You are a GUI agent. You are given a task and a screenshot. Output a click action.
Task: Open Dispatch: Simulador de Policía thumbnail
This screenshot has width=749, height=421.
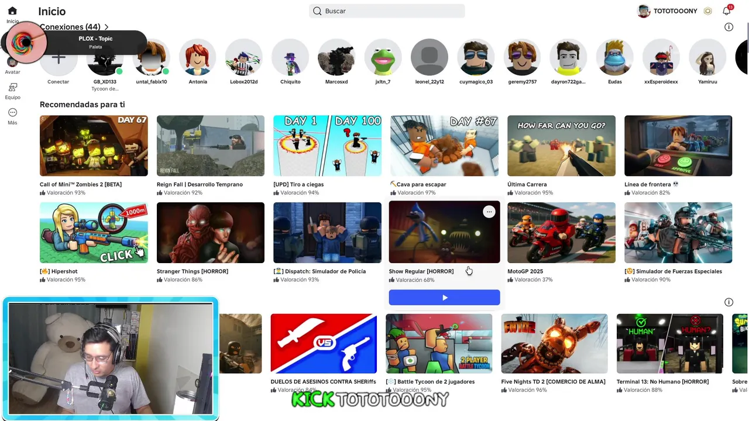tap(327, 233)
